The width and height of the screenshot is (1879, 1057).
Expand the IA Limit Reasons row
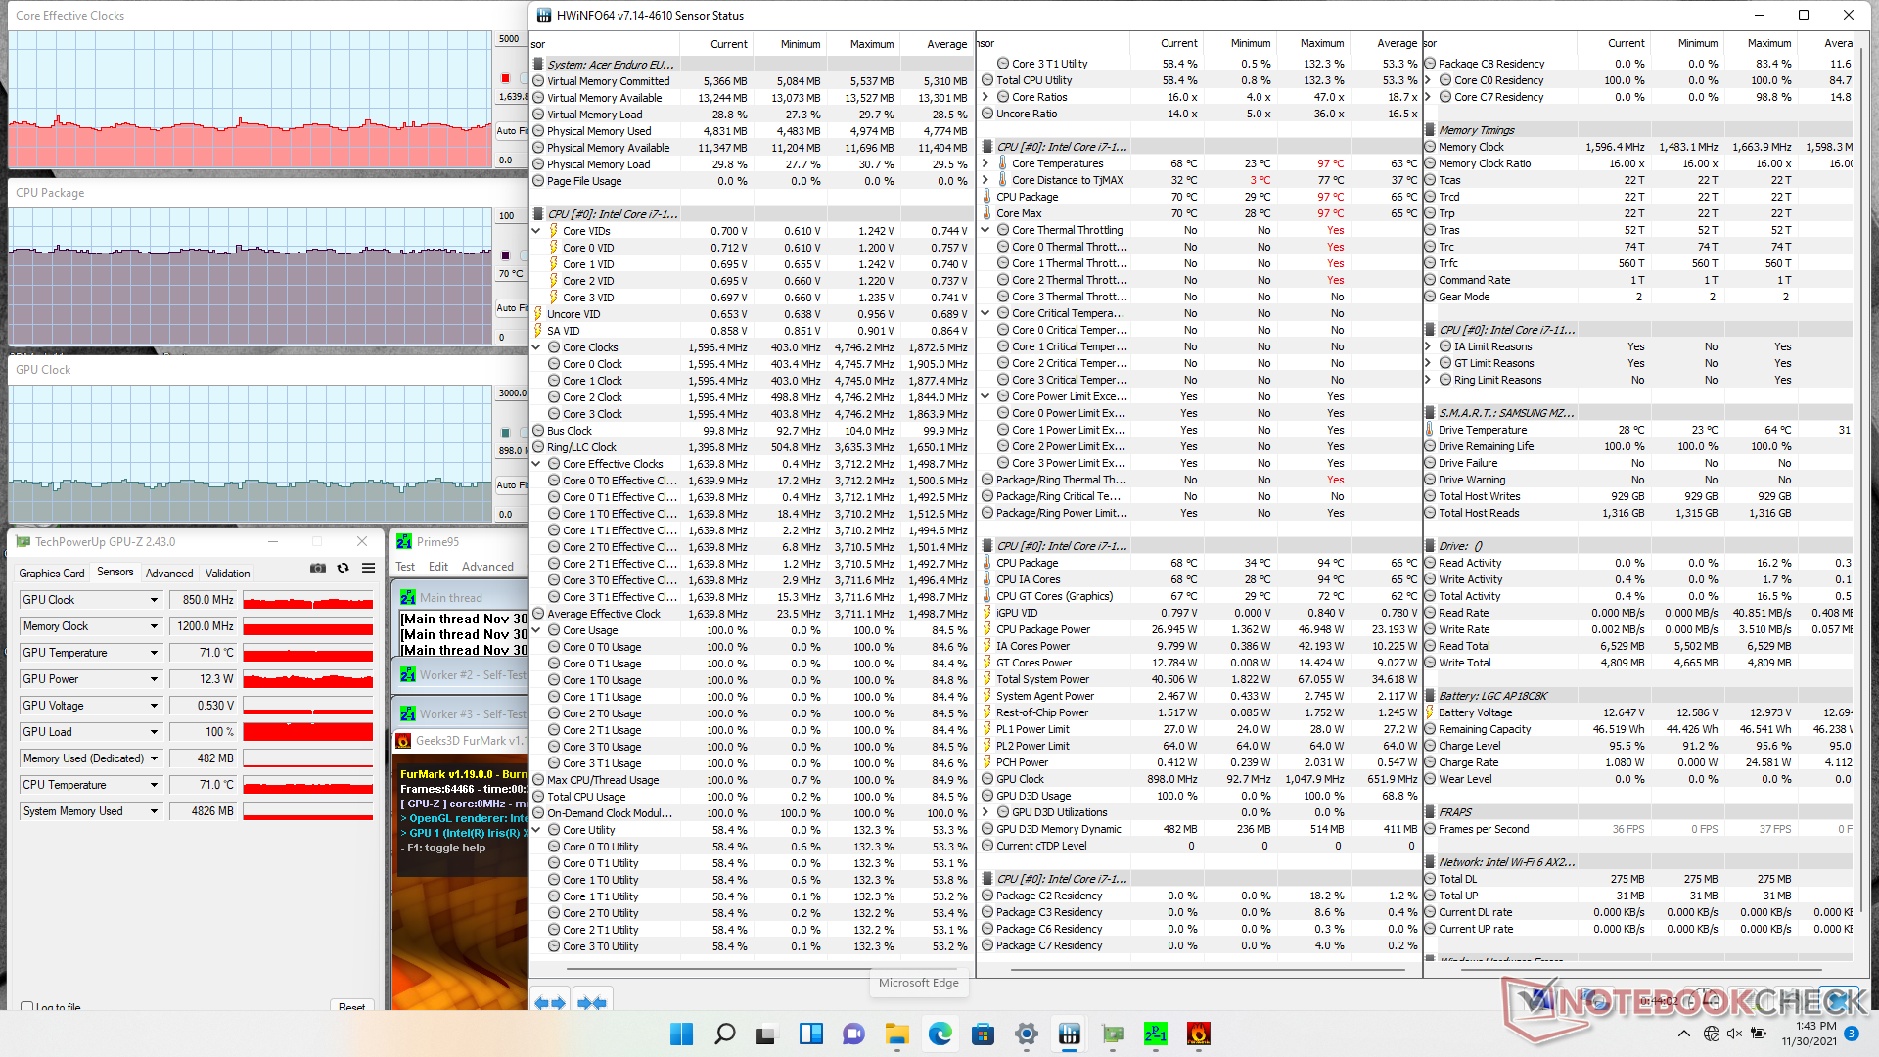pyautogui.click(x=1429, y=346)
